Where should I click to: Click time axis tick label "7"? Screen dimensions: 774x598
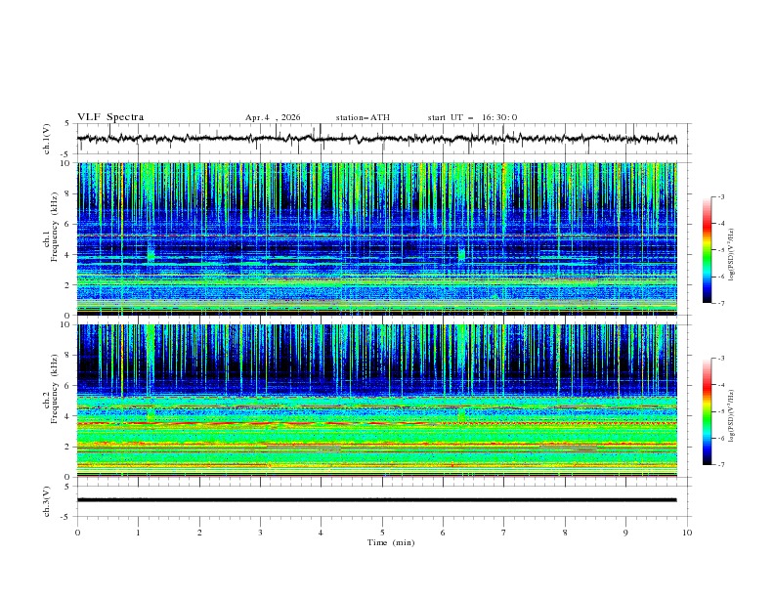[504, 533]
